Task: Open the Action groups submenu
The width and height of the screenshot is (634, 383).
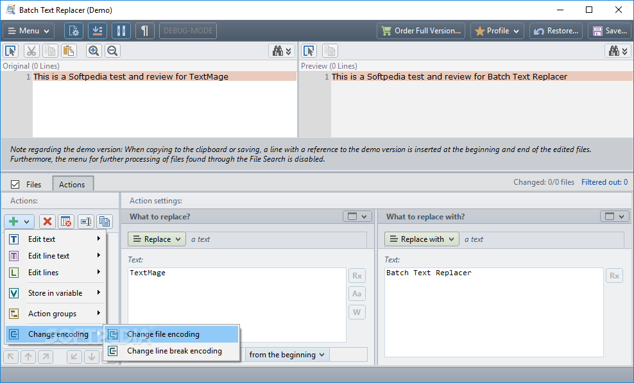Action: pos(55,314)
